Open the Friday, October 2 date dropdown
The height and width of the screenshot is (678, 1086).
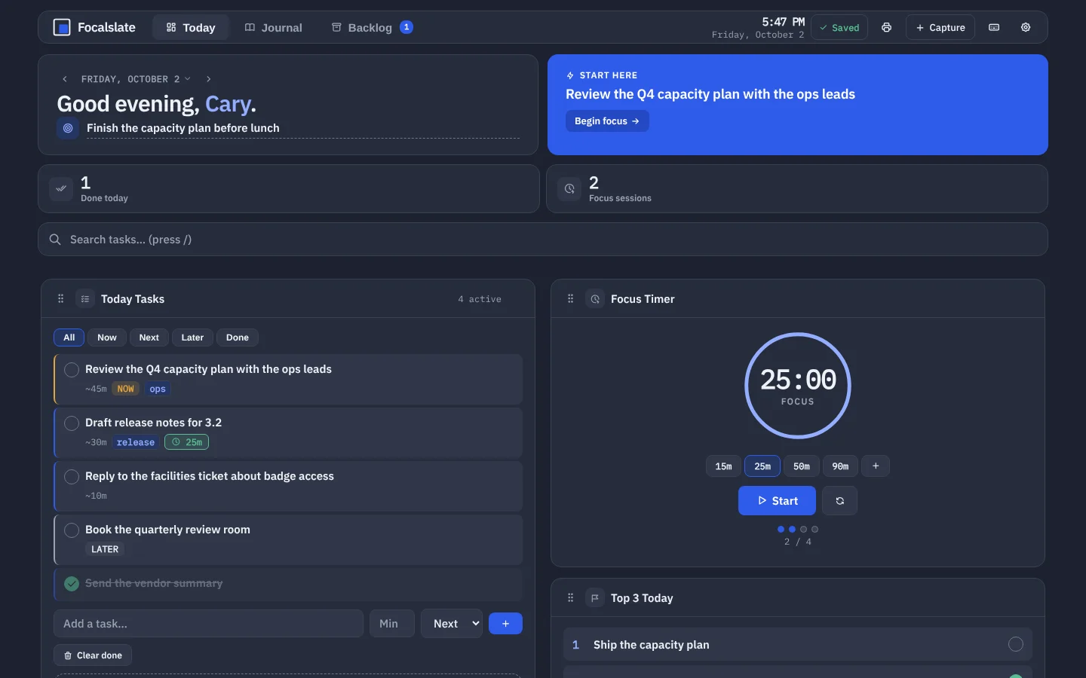136,79
